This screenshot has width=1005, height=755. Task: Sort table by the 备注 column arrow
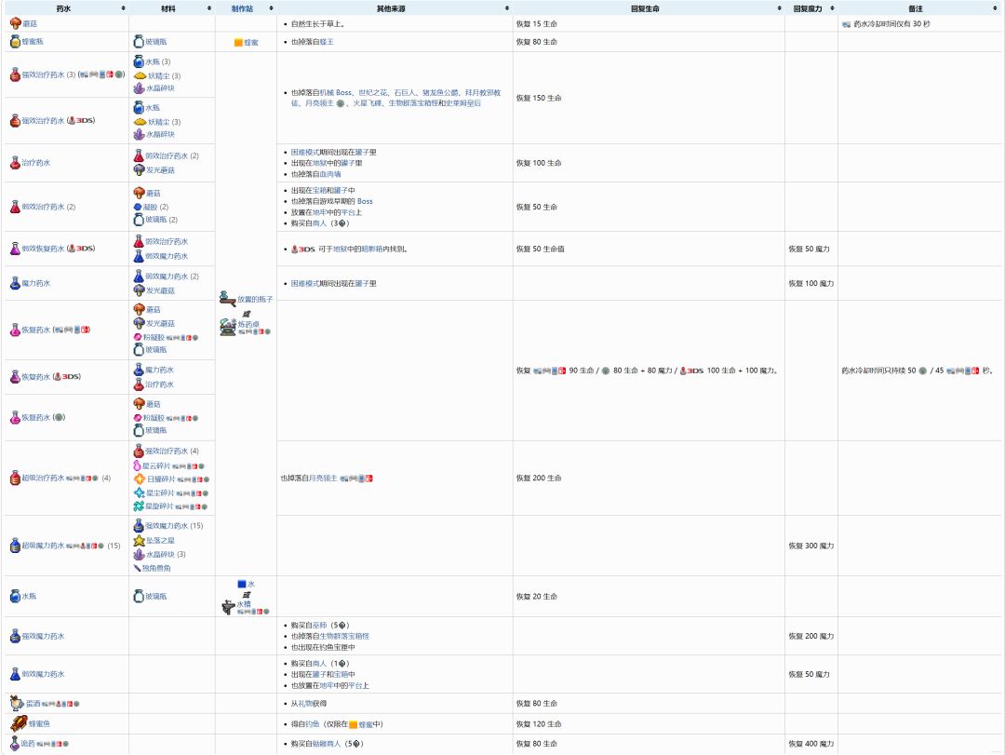[x=996, y=8]
